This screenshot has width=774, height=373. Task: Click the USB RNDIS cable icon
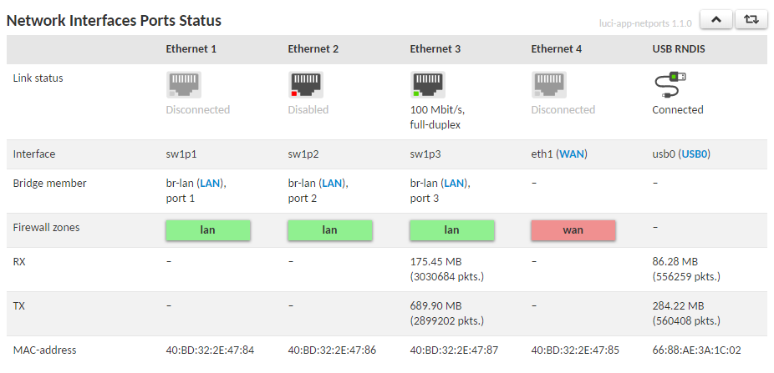click(670, 85)
